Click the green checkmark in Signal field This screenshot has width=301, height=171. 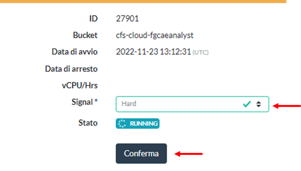(247, 104)
